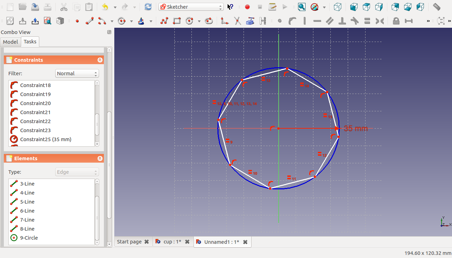The width and height of the screenshot is (452, 258).
Task: Switch to the Model tab
Action: coord(10,42)
